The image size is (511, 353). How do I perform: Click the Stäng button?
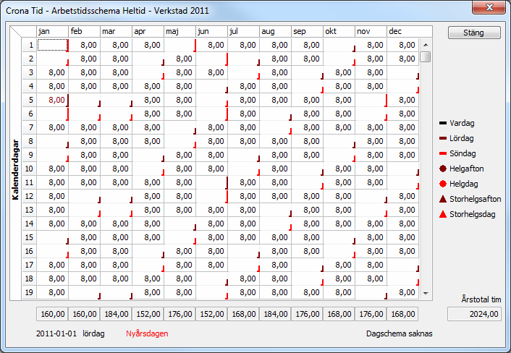click(474, 33)
